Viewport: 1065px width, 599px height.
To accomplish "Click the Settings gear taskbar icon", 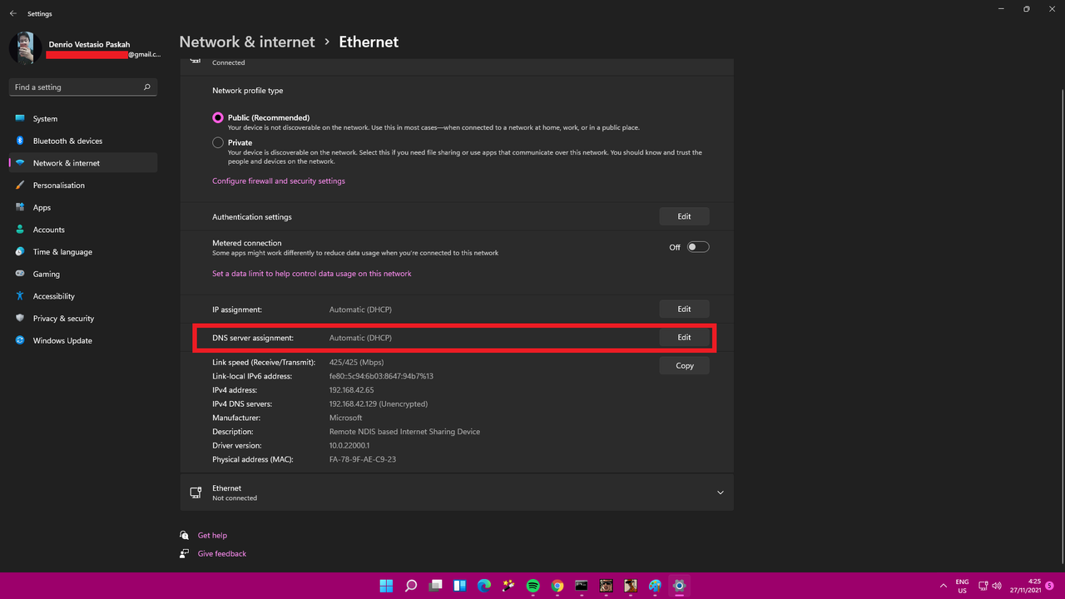I will click(x=680, y=586).
